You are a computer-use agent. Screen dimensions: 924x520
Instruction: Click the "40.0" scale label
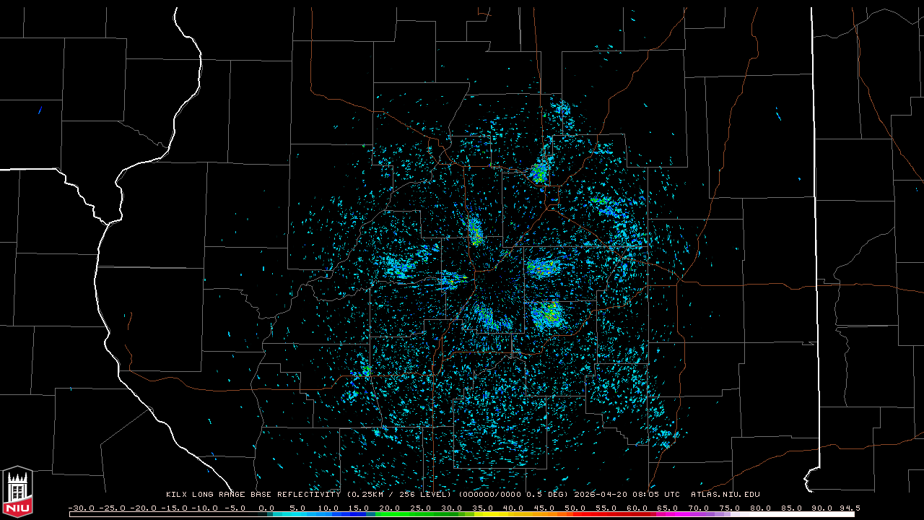515,508
